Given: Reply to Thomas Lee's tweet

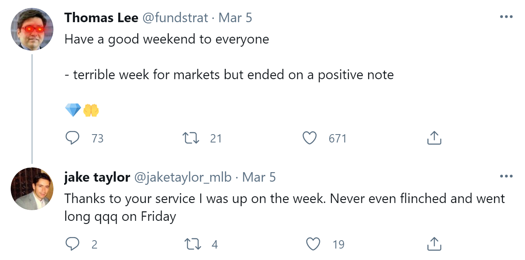Looking at the screenshot, I should click(x=72, y=138).
